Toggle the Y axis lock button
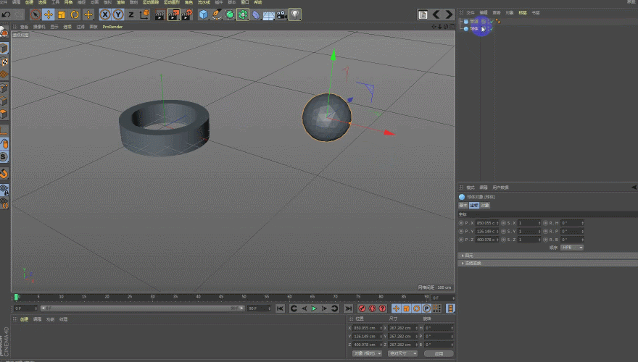The height and width of the screenshot is (362, 638). coord(117,14)
